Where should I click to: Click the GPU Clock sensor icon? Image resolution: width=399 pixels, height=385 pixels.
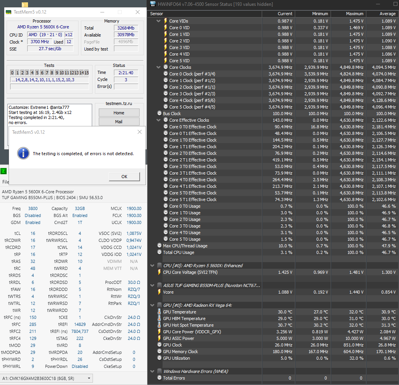pos(159,345)
